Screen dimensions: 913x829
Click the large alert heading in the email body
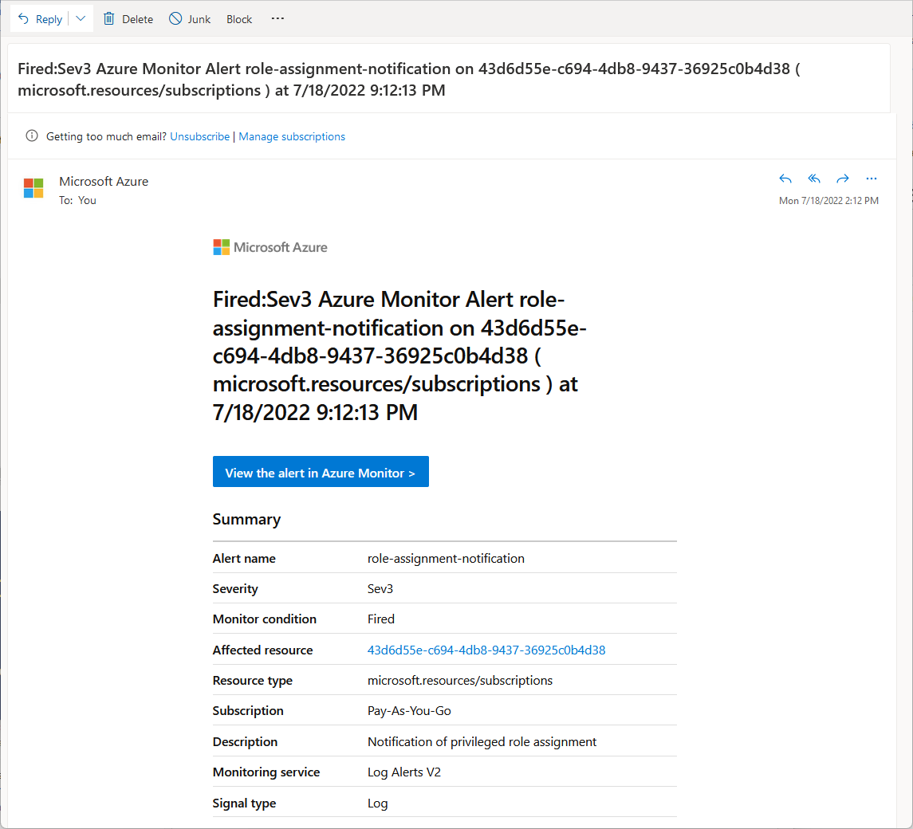pyautogui.click(x=399, y=356)
